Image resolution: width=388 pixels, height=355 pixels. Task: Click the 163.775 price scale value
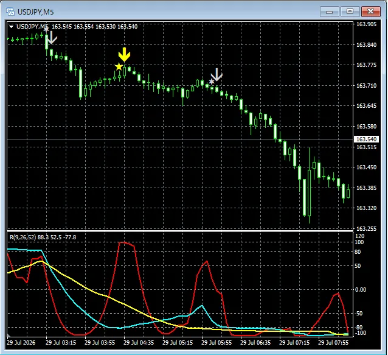point(366,65)
